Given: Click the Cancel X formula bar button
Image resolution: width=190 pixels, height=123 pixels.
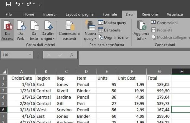Looking at the screenshot, I should [49, 55].
